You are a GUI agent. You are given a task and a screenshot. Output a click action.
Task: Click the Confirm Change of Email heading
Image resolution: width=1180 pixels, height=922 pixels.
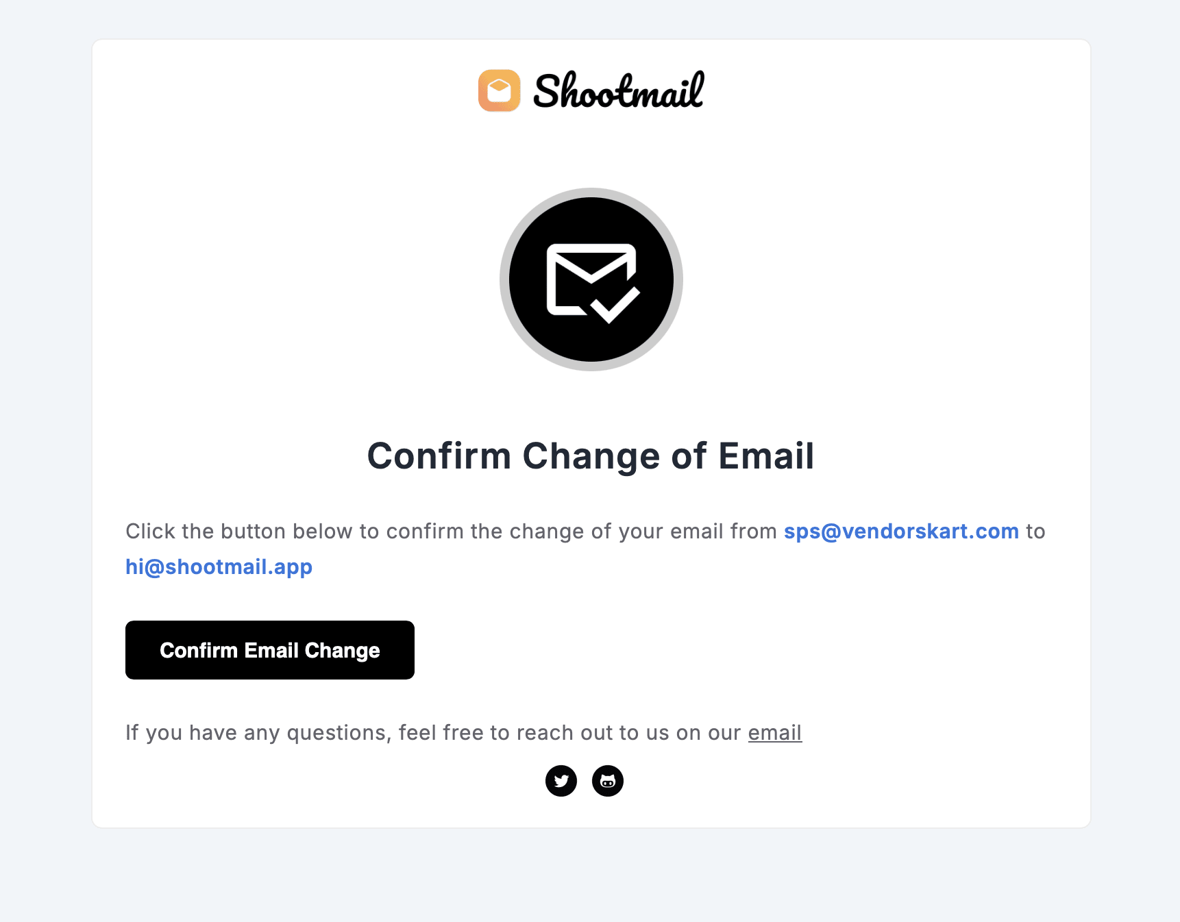click(x=591, y=456)
